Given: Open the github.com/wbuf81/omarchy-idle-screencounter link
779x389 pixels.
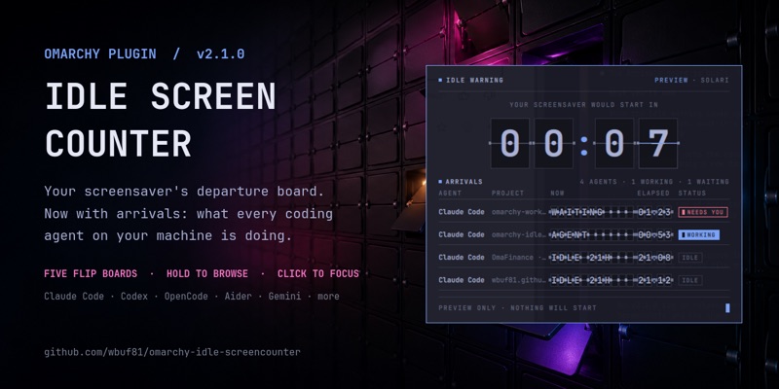Looking at the screenshot, I should [172, 352].
